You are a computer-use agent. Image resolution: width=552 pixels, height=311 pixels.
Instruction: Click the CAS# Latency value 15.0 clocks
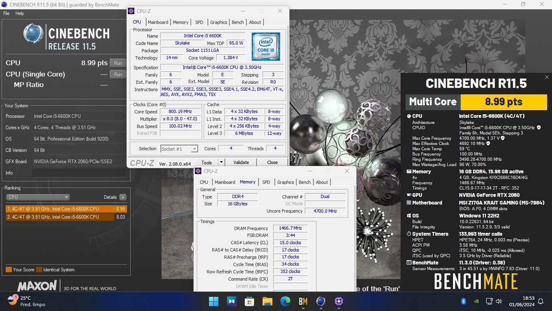290,243
